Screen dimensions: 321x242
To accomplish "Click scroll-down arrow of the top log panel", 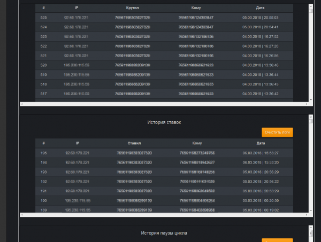I will click(310, 99).
